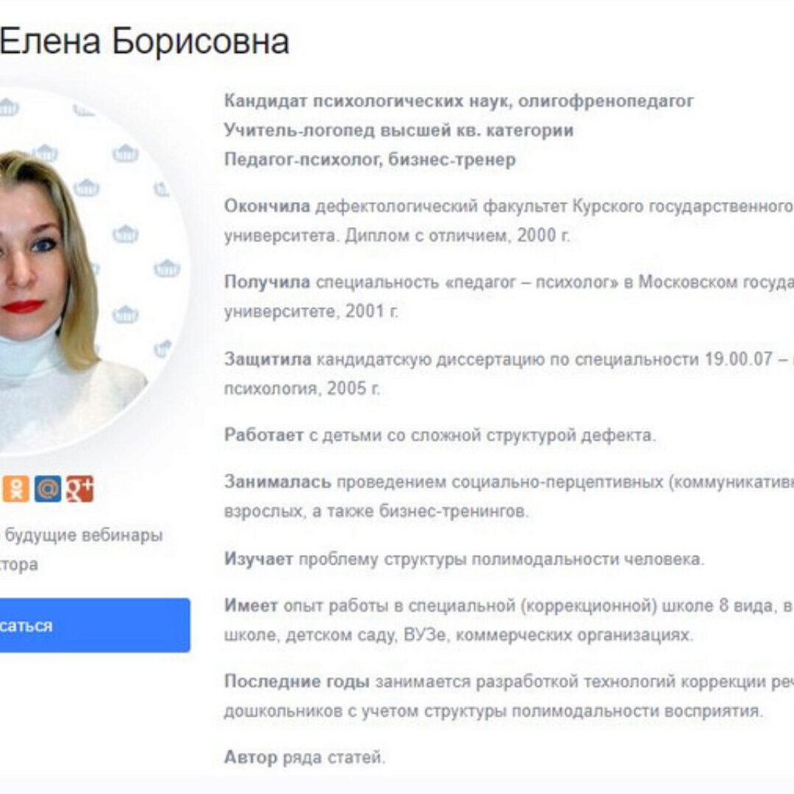Click the paragraph starting with "Окончила"

pyautogui.click(x=509, y=221)
